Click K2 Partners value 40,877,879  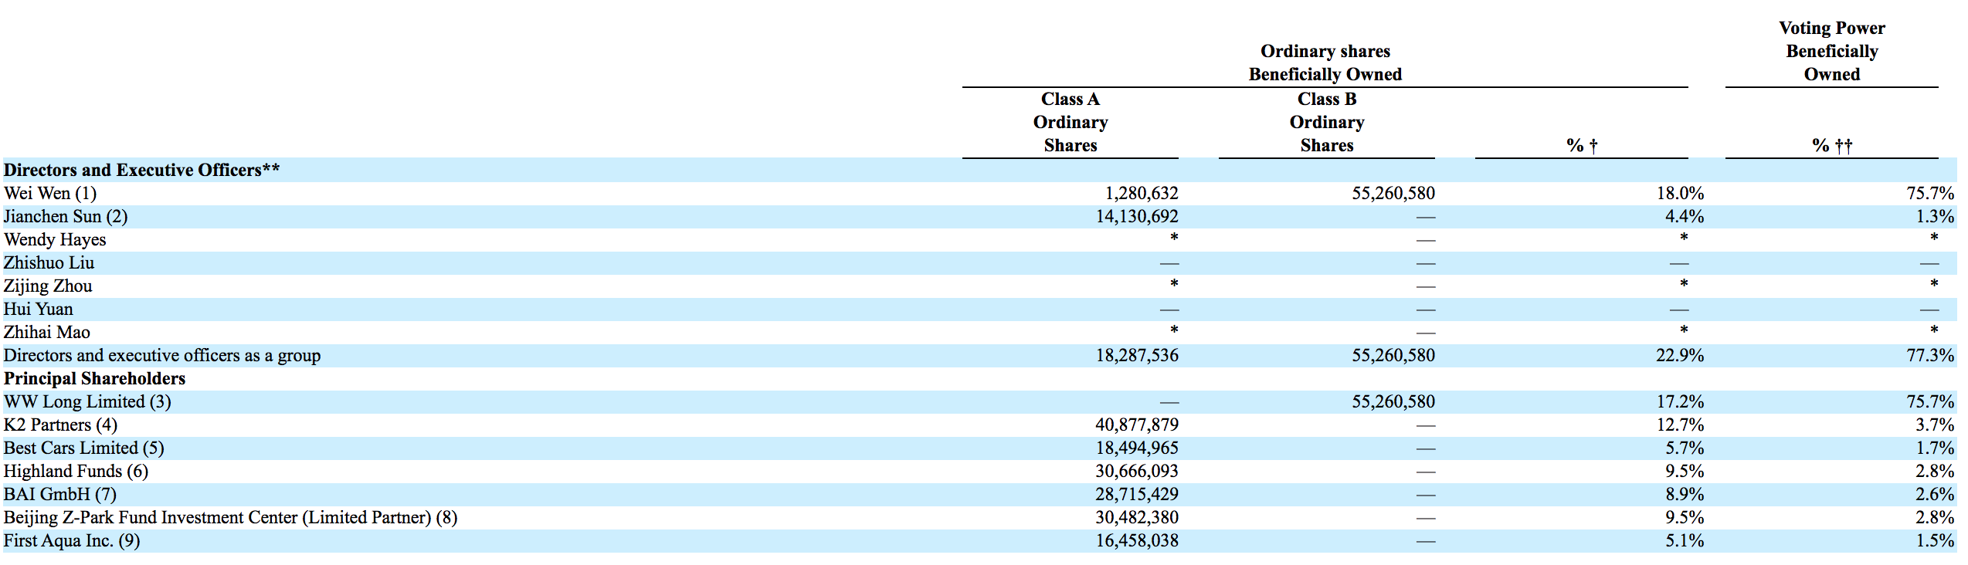point(1137,425)
